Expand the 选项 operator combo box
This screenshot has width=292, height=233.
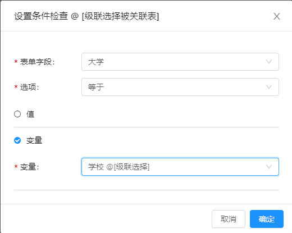(x=180, y=87)
